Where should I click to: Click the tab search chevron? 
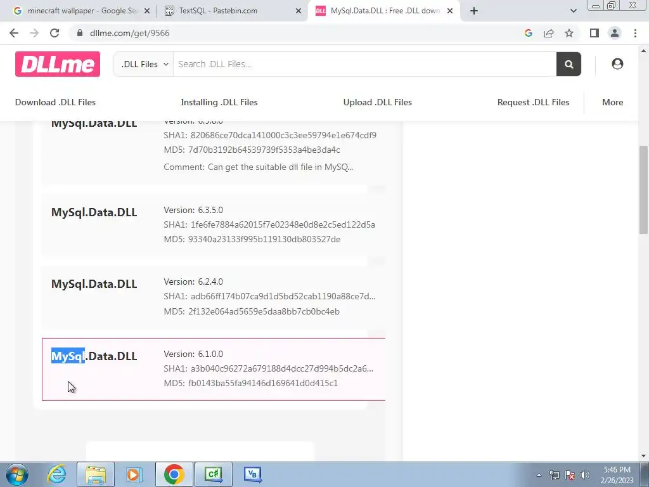click(x=573, y=11)
